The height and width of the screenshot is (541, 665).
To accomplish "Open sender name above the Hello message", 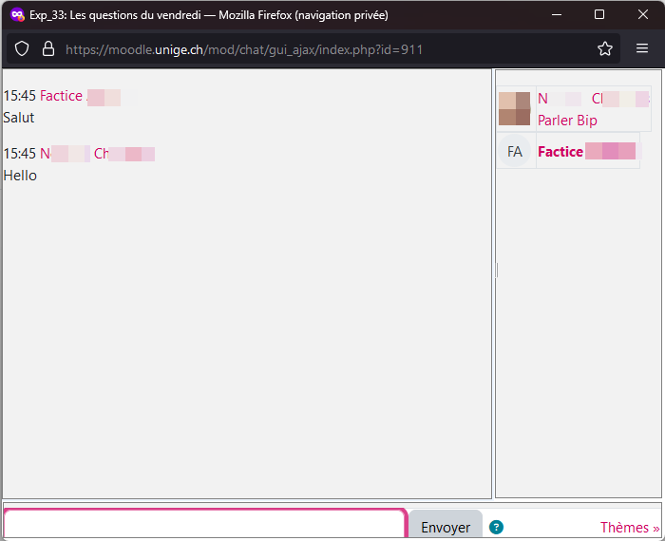I will click(96, 154).
